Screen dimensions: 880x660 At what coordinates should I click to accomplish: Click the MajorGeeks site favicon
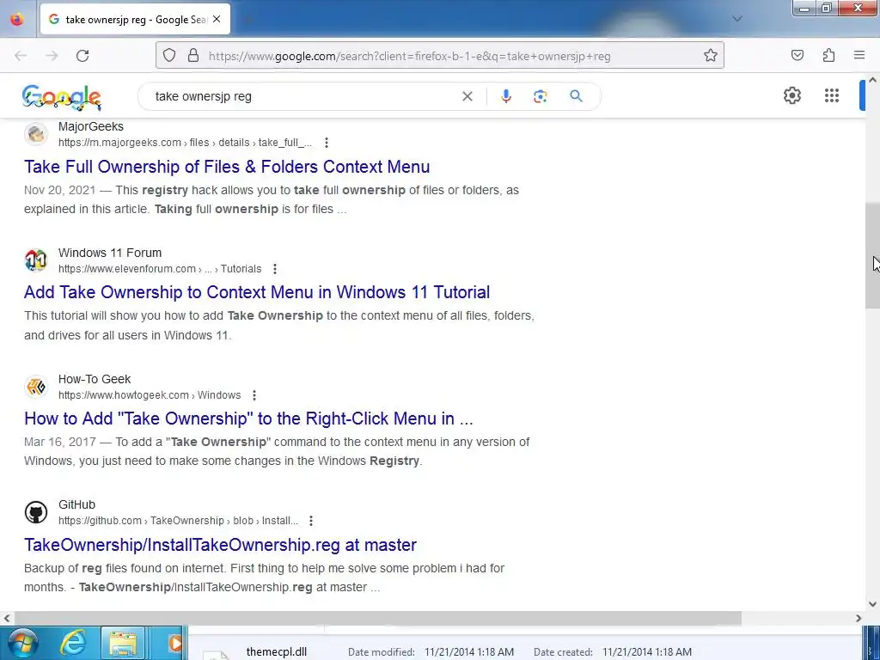(x=36, y=134)
